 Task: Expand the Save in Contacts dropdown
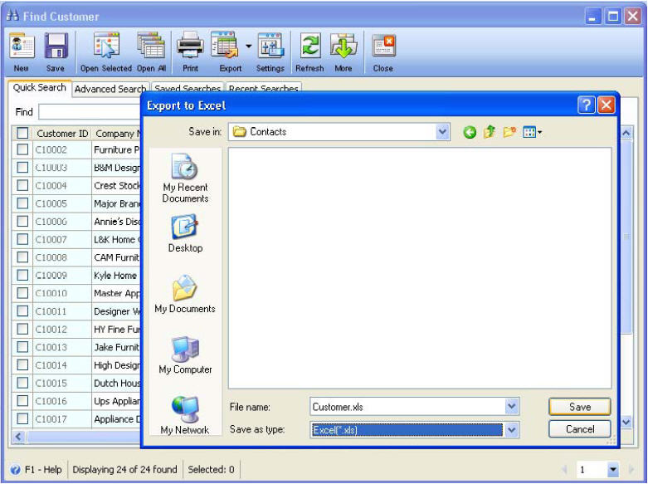(x=442, y=132)
